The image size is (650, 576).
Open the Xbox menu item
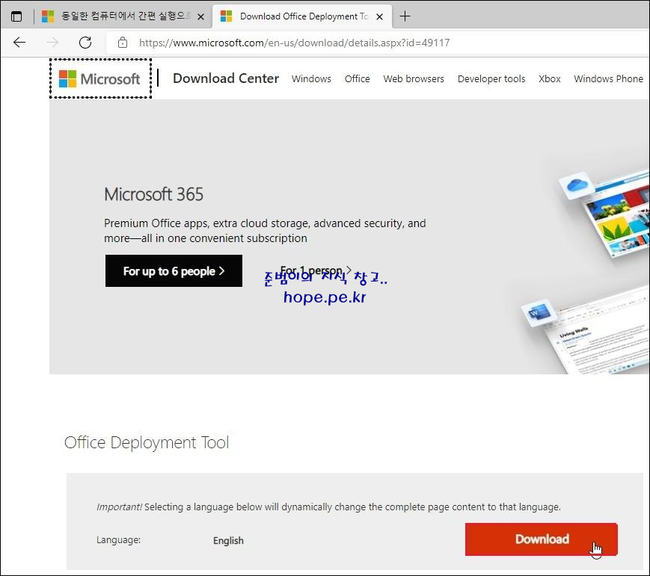[x=549, y=78]
